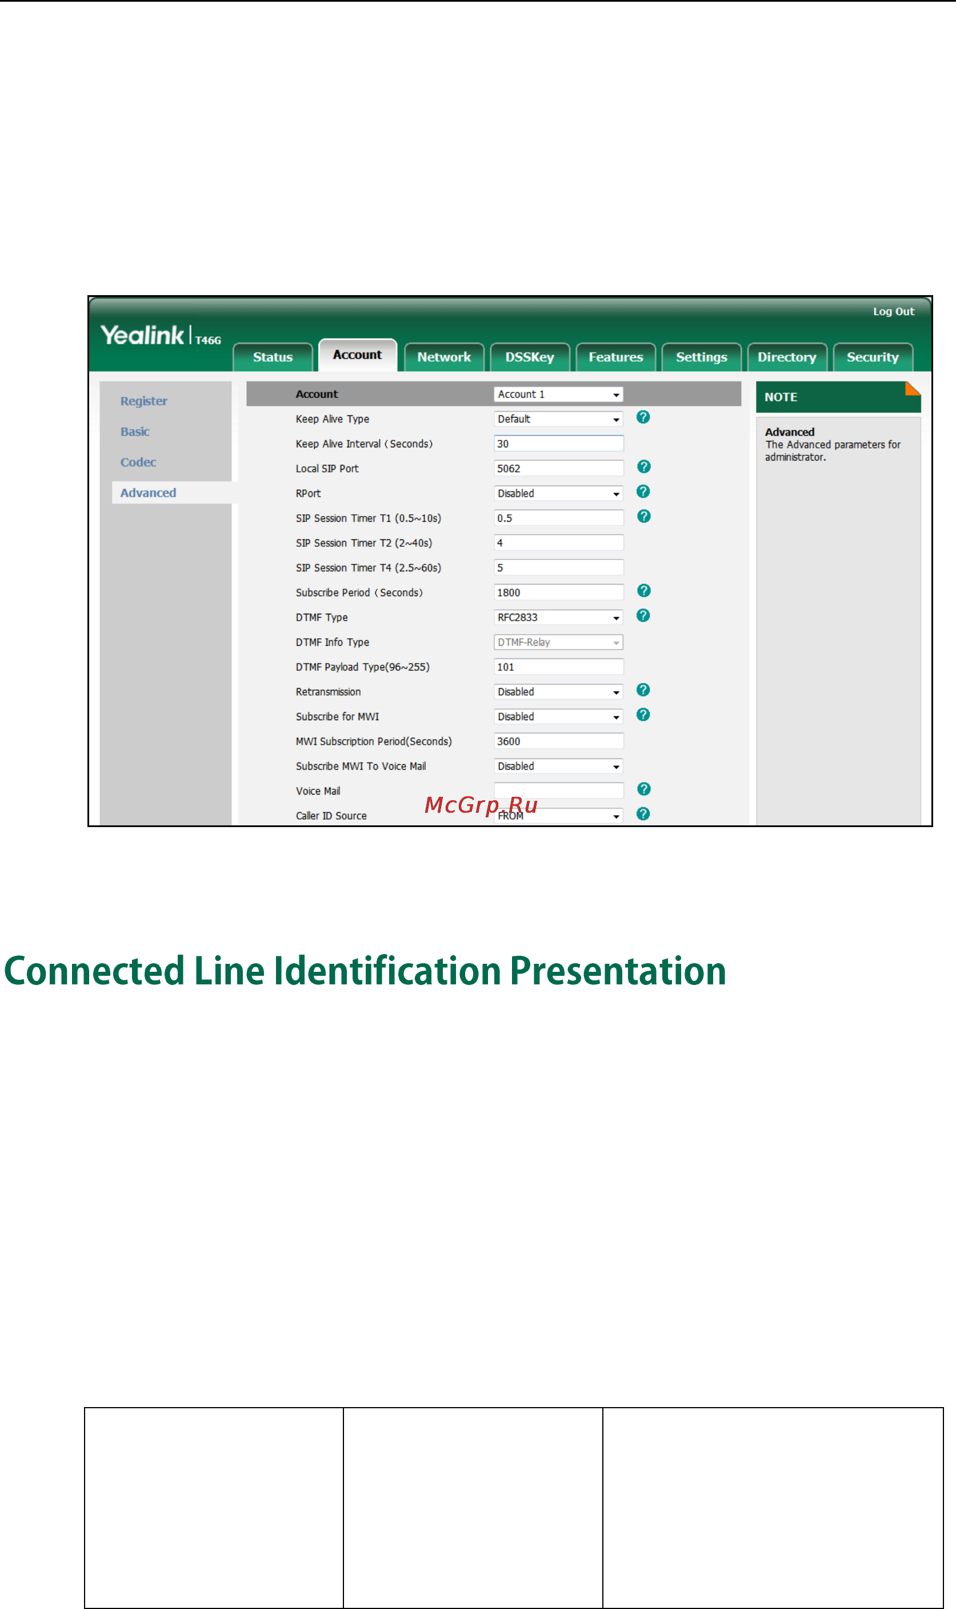
Task: Open the RPort Disabled dropdown
Action: pyautogui.click(x=558, y=493)
